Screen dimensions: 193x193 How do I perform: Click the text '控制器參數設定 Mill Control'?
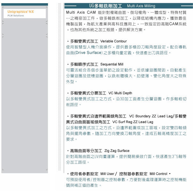coord(143,174)
